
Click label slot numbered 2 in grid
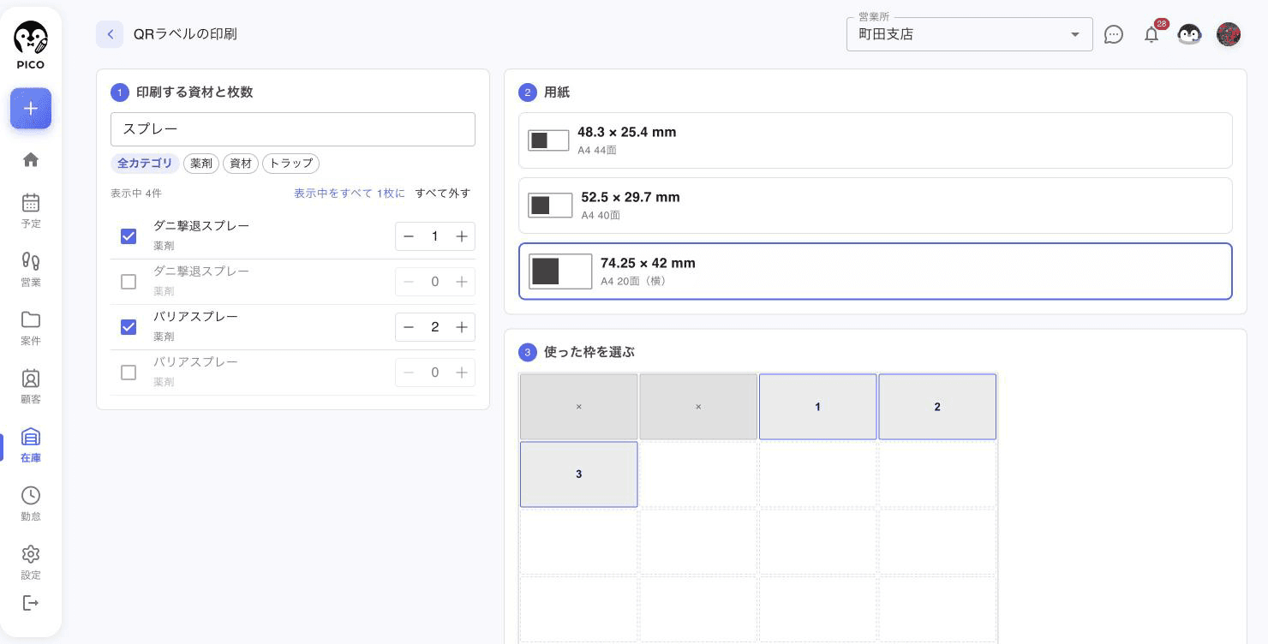click(937, 407)
